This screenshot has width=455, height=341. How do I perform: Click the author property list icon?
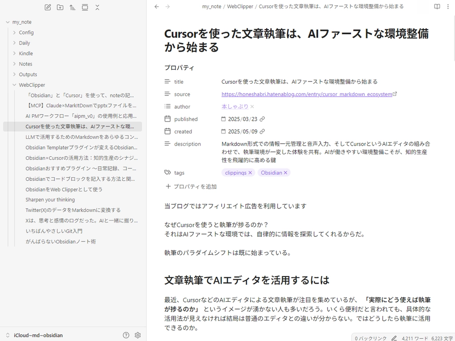tap(168, 106)
